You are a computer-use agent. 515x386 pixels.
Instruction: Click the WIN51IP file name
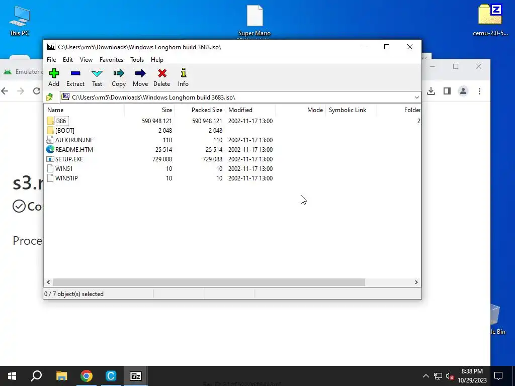tap(66, 178)
